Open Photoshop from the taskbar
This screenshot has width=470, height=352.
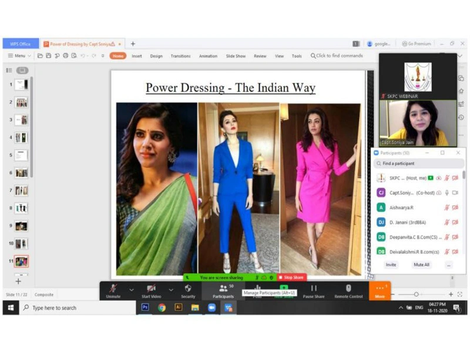(x=145, y=307)
